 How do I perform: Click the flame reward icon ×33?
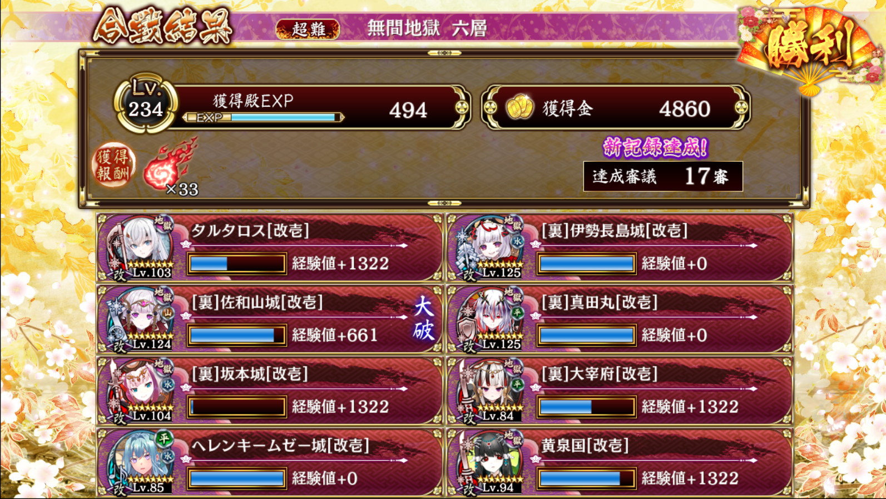pos(171,166)
